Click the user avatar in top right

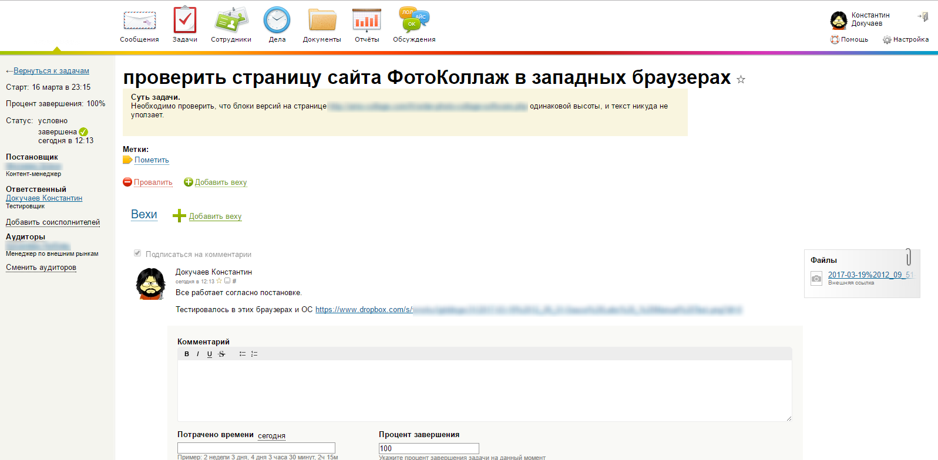point(839,20)
